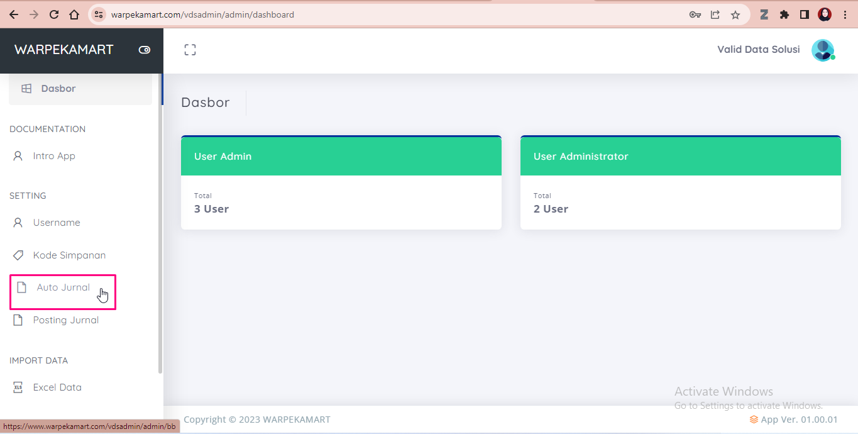View site information icon in address bar
Image resolution: width=858 pixels, height=434 pixels.
click(x=97, y=14)
